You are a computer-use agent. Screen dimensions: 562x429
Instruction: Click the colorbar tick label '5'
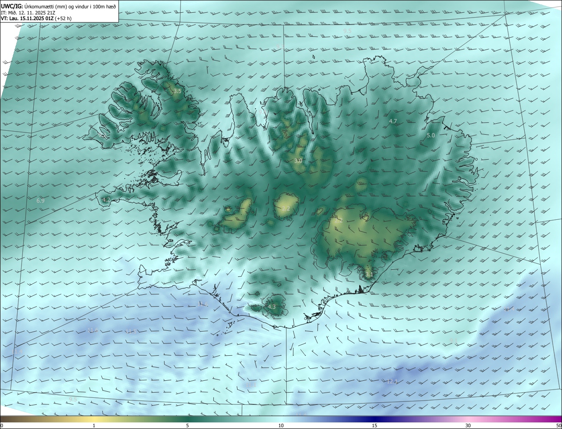pyautogui.click(x=187, y=425)
